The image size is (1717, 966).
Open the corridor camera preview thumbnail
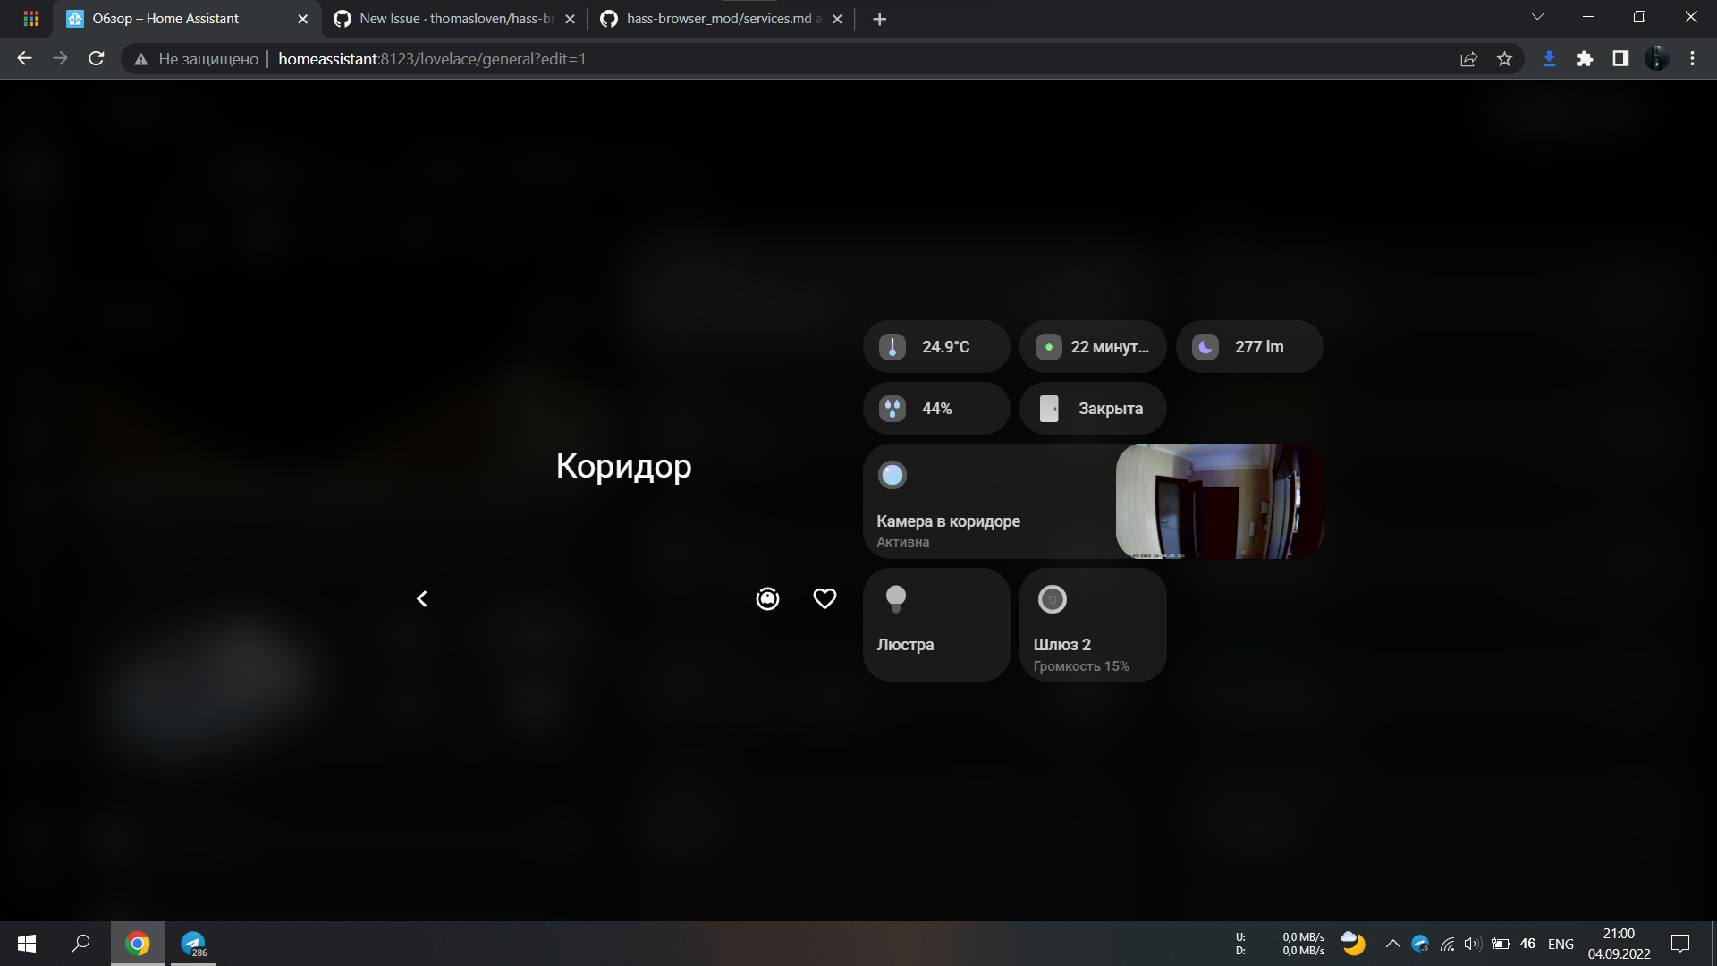click(x=1218, y=502)
